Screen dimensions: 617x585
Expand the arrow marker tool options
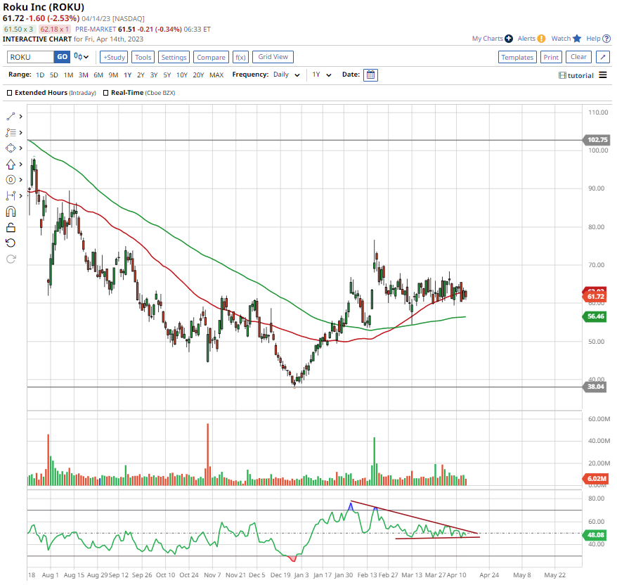pos(20,164)
